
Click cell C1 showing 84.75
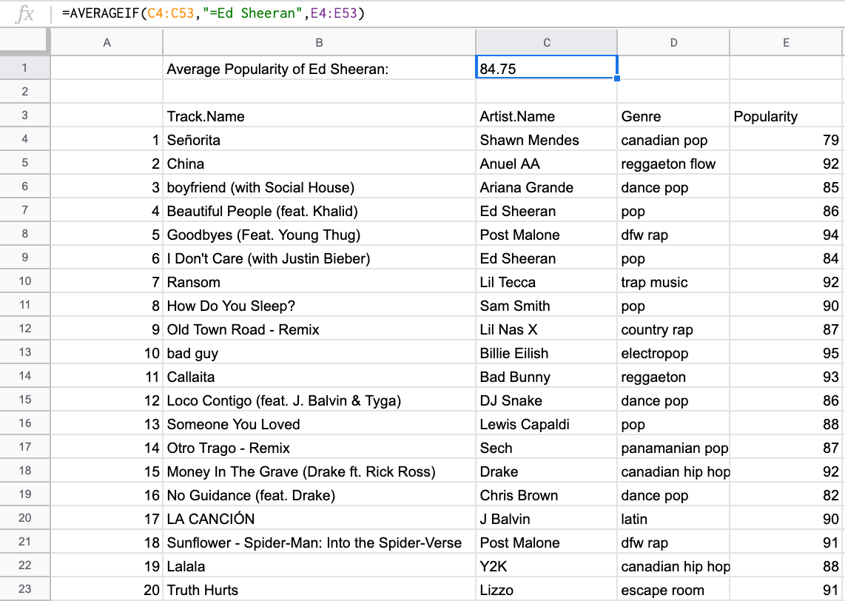coord(547,68)
